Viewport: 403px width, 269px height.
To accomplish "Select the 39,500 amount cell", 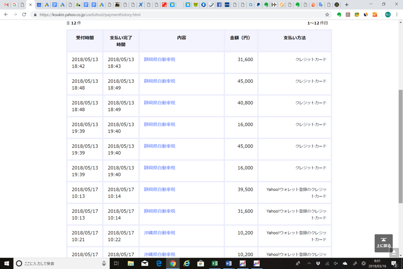I will click(241, 192).
